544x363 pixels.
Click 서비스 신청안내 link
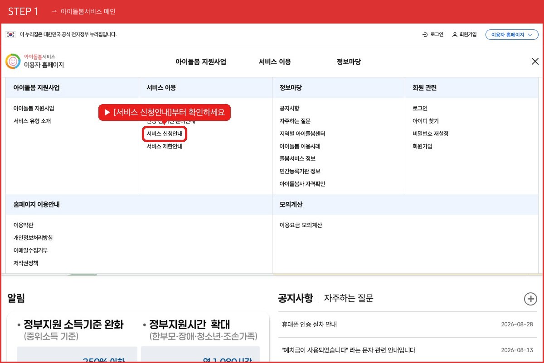[x=165, y=134]
